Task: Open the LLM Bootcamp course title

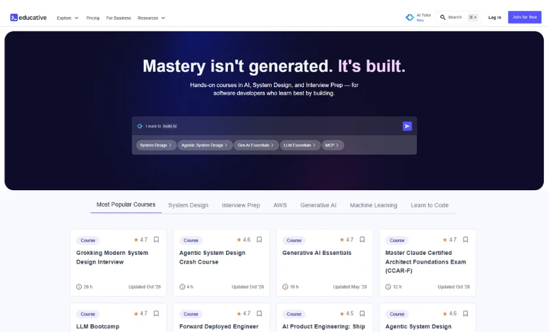Action: 97,326
